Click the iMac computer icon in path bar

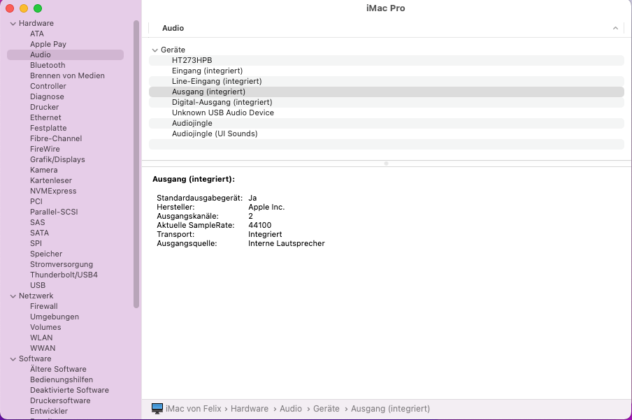point(157,408)
